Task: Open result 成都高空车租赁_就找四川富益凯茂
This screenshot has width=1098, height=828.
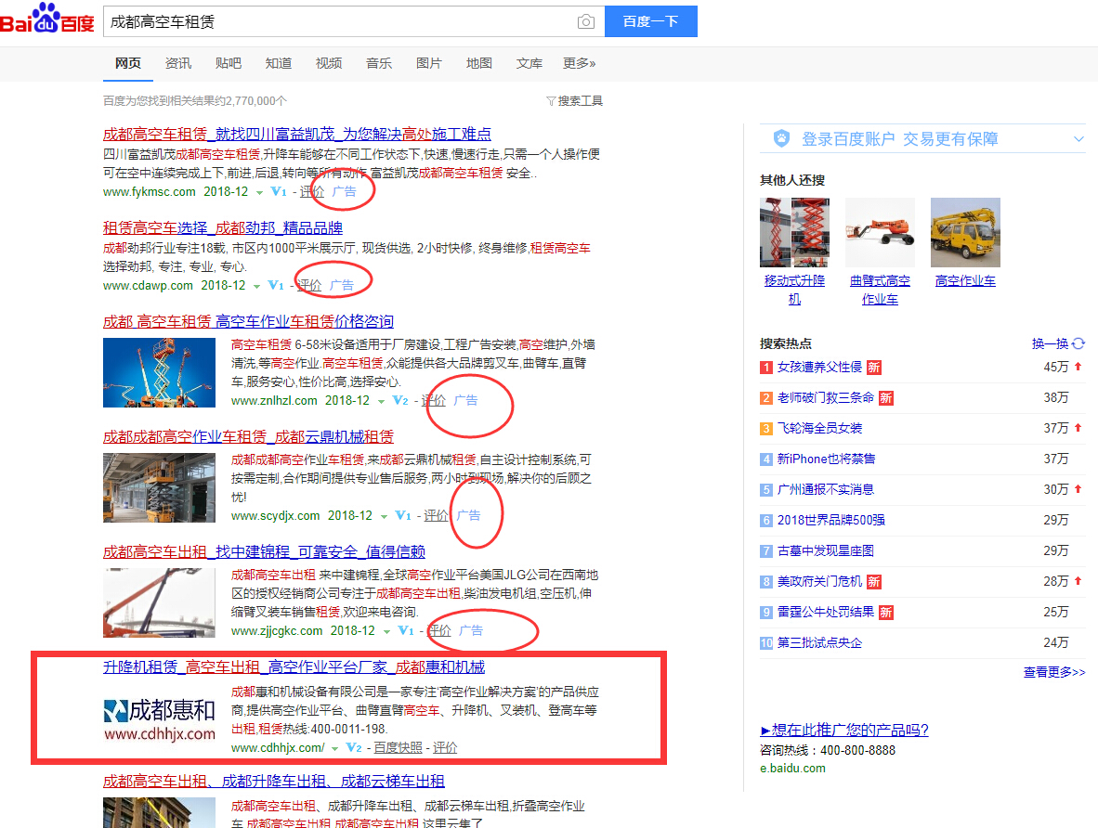Action: (297, 134)
